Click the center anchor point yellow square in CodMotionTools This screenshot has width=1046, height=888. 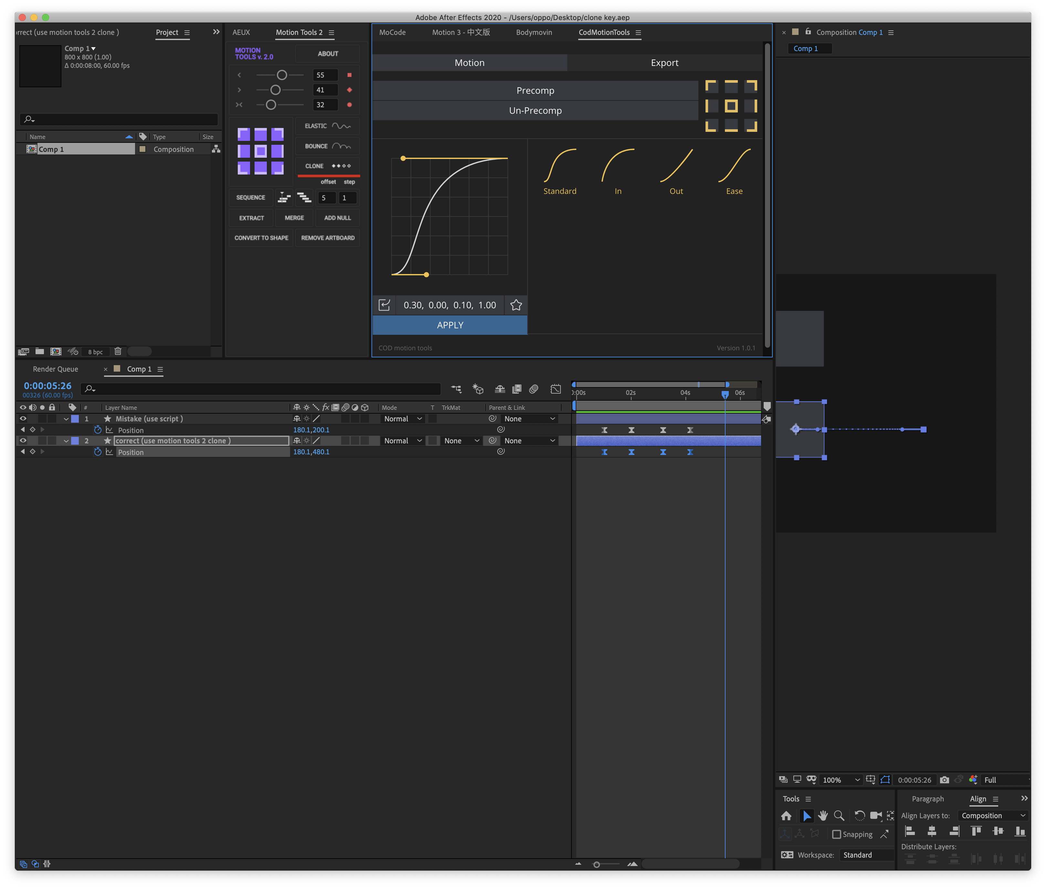point(731,106)
